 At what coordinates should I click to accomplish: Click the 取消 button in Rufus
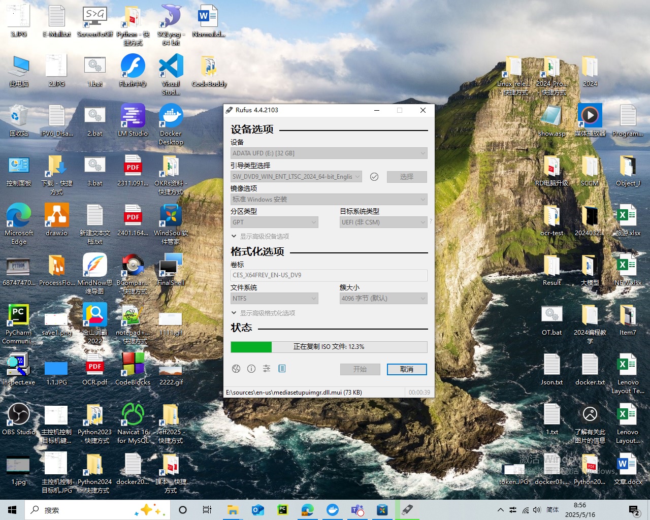(407, 369)
